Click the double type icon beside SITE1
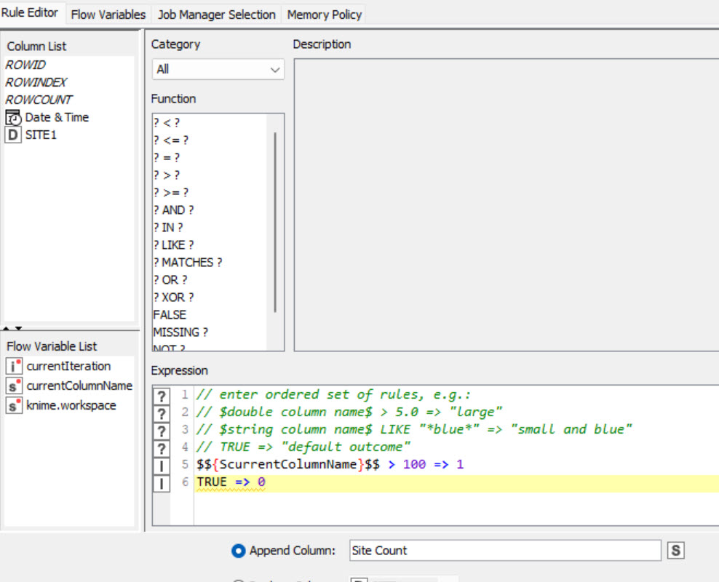This screenshot has height=582, width=719. [x=13, y=135]
